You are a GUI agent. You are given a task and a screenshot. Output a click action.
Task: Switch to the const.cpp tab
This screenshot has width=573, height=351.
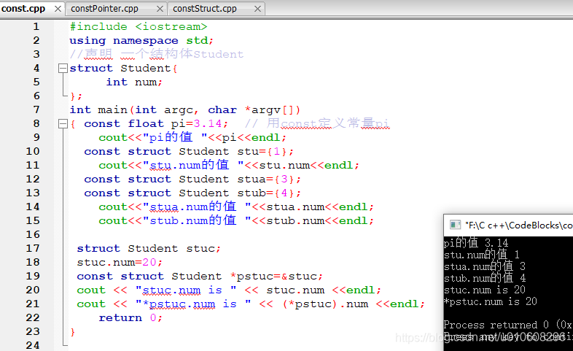pyautogui.click(x=23, y=9)
